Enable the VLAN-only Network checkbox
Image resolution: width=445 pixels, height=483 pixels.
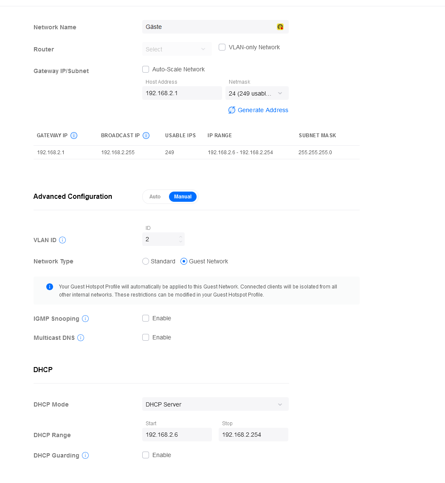pyautogui.click(x=222, y=47)
